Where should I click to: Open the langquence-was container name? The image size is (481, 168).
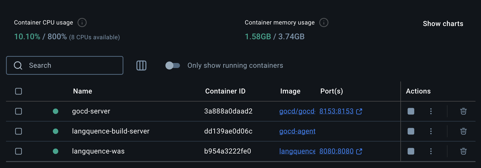point(98,151)
